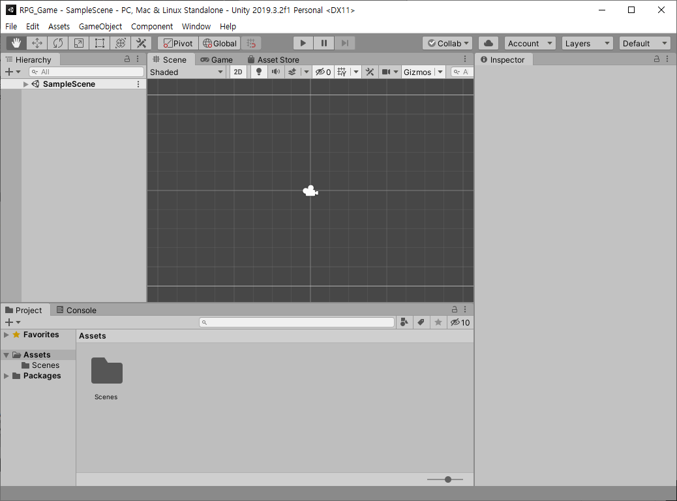The height and width of the screenshot is (501, 677).
Task: Select the Project tab
Action: 23,310
